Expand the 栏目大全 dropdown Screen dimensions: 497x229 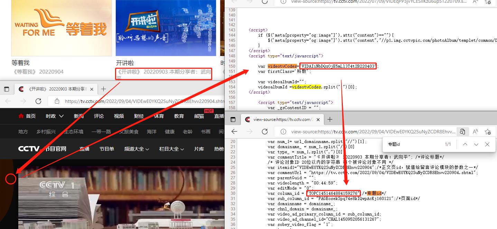(171, 149)
